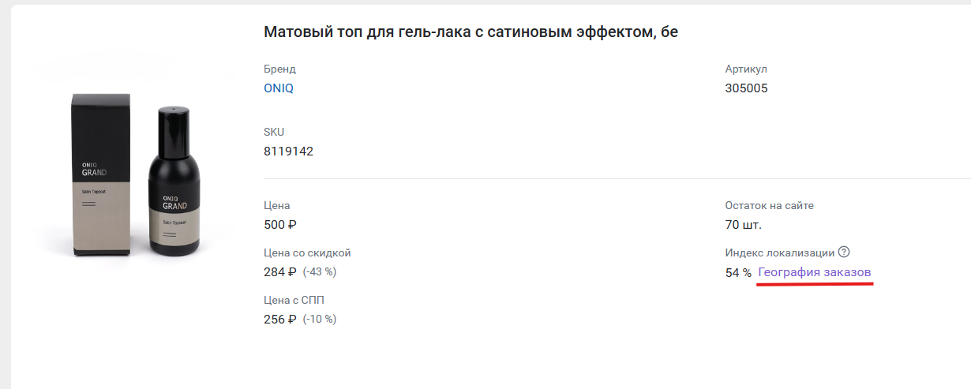Image resolution: width=971 pixels, height=389 pixels.
Task: Click the -10 % СПП discount label
Action: click(x=320, y=320)
